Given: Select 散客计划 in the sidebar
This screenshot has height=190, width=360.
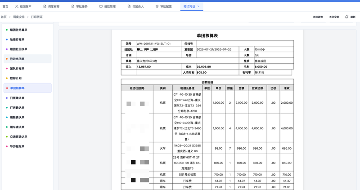Looking at the screenshot, I should click(27, 78).
